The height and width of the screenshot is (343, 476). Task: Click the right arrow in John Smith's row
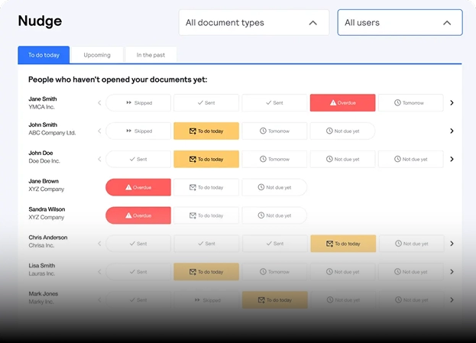click(452, 131)
